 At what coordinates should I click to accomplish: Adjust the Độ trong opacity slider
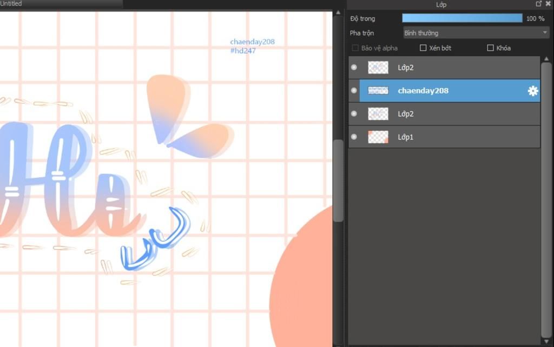[462, 18]
